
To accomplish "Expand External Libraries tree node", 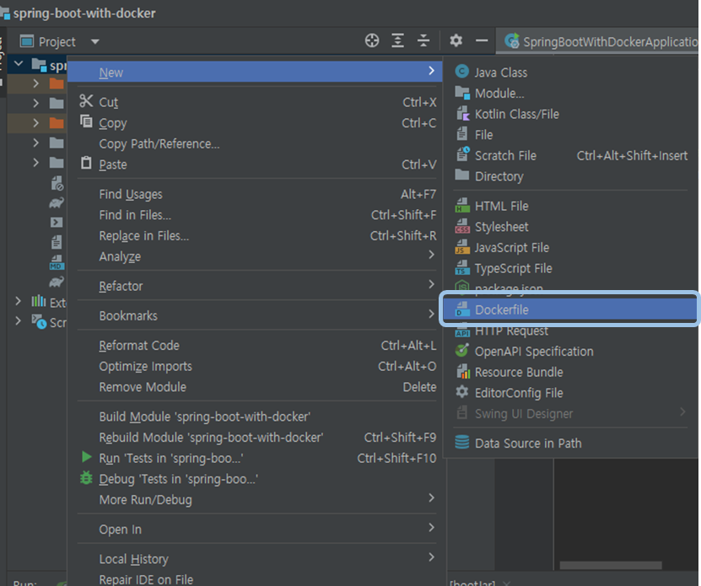I will click(x=18, y=301).
